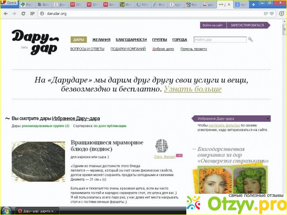287x215 pixels.
Task: Open the рекомендованные группе filter
Action: pyautogui.click(x=46, y=126)
